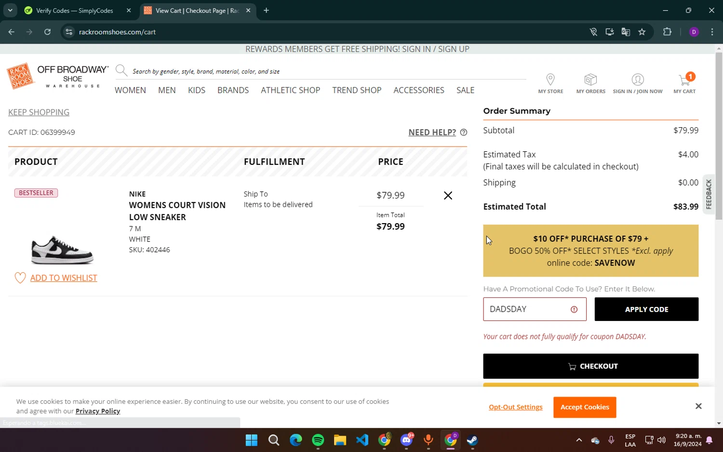Open the KIDS menu
The height and width of the screenshot is (452, 723).
(x=197, y=90)
